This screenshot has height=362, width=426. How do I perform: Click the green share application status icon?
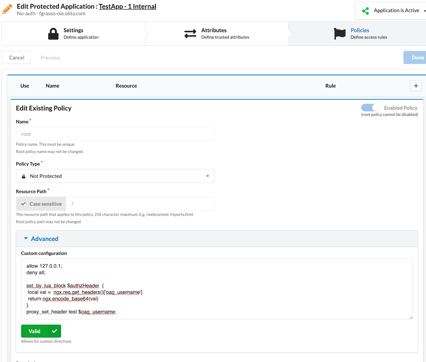pos(366,11)
